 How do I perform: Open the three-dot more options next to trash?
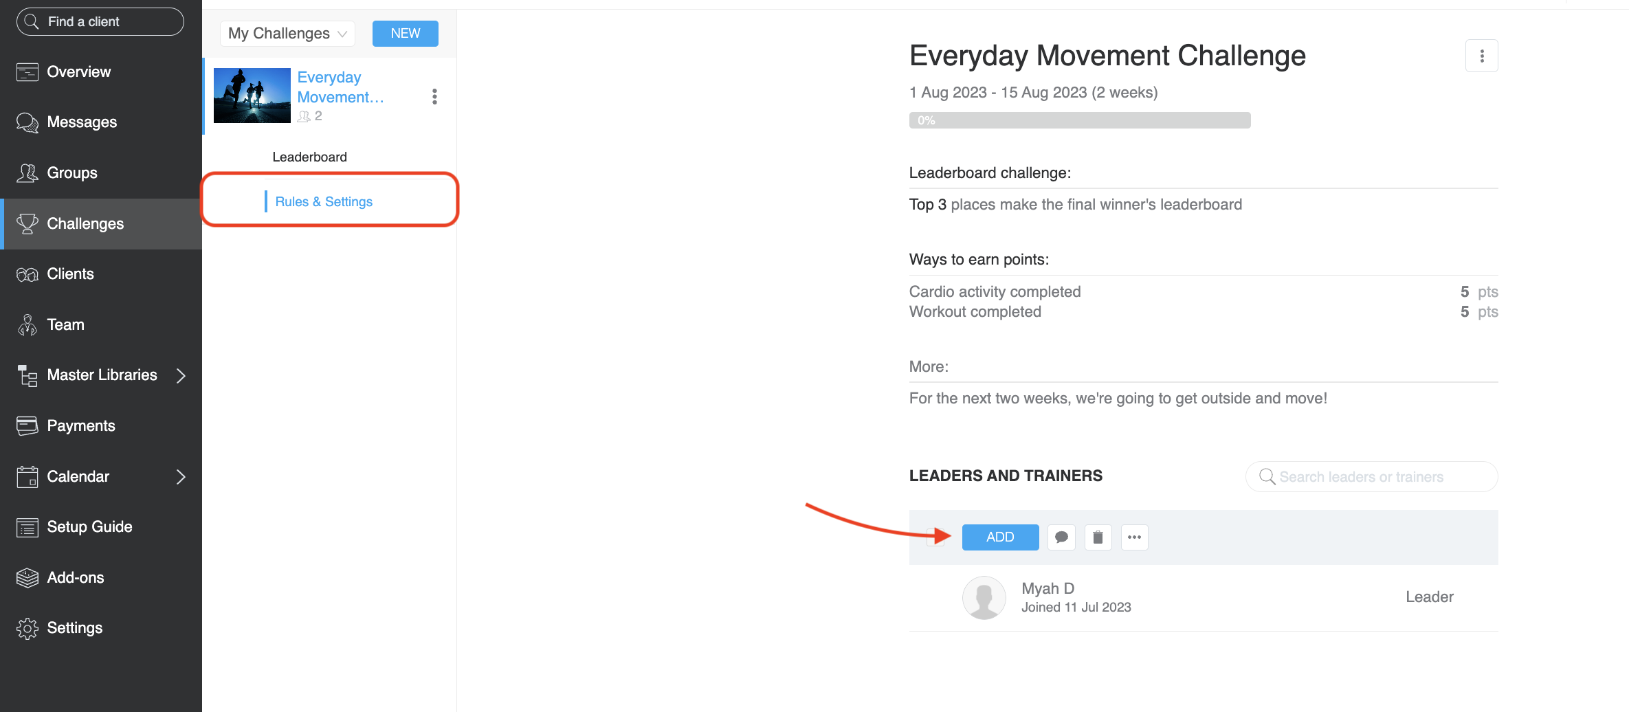tap(1134, 537)
